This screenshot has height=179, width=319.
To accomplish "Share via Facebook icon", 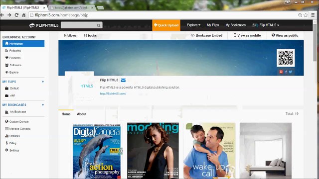I will point(286,72).
